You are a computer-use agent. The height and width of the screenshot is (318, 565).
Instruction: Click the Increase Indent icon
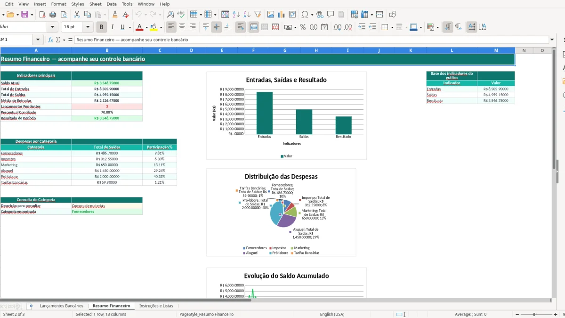click(x=362, y=27)
